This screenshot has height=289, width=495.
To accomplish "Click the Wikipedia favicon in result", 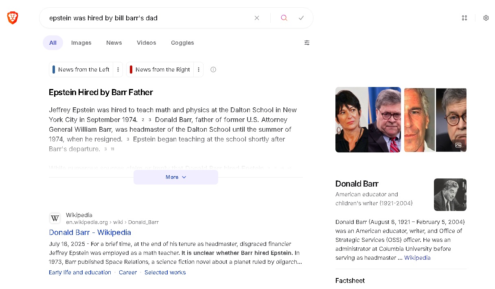I will click(x=55, y=219).
